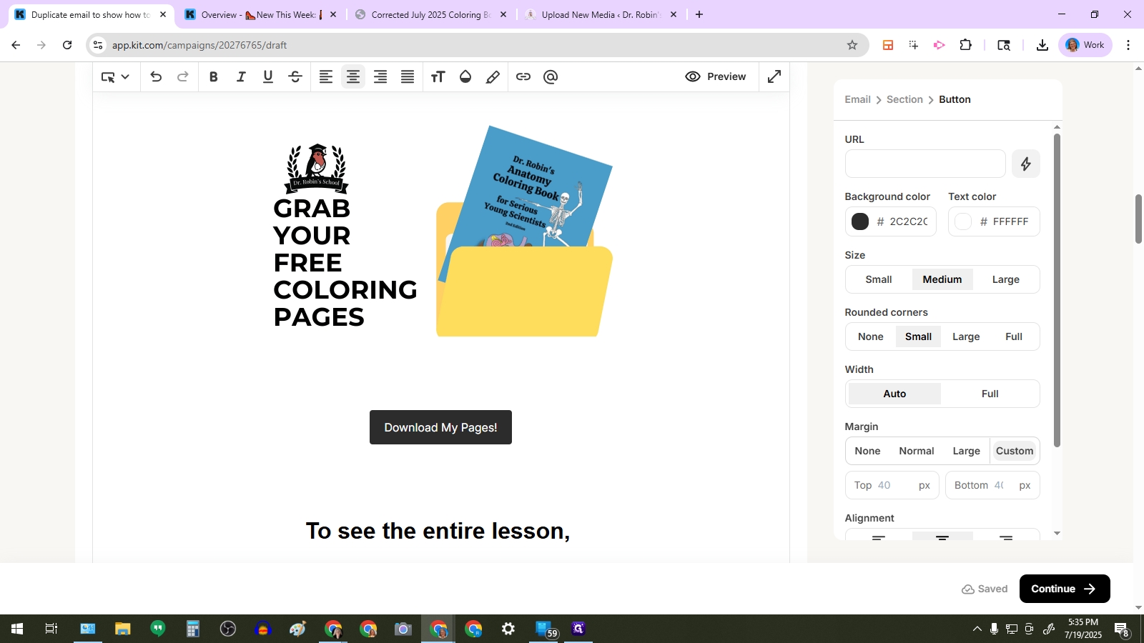Insert a link using the chain icon
Image resolution: width=1144 pixels, height=643 pixels.
[x=523, y=77]
